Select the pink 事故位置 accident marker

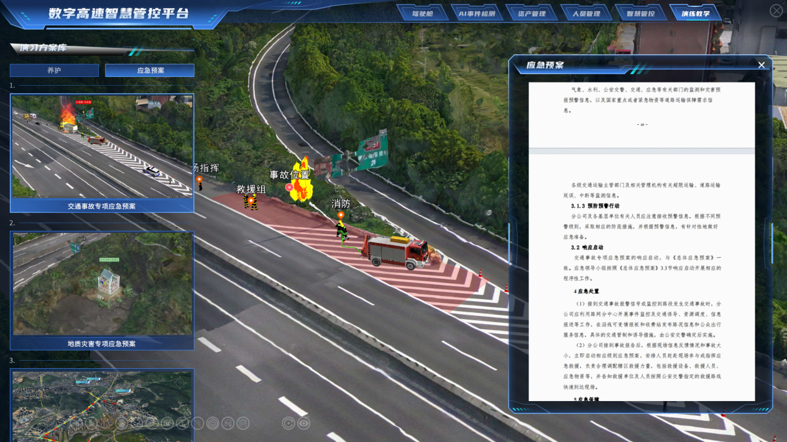(x=289, y=187)
